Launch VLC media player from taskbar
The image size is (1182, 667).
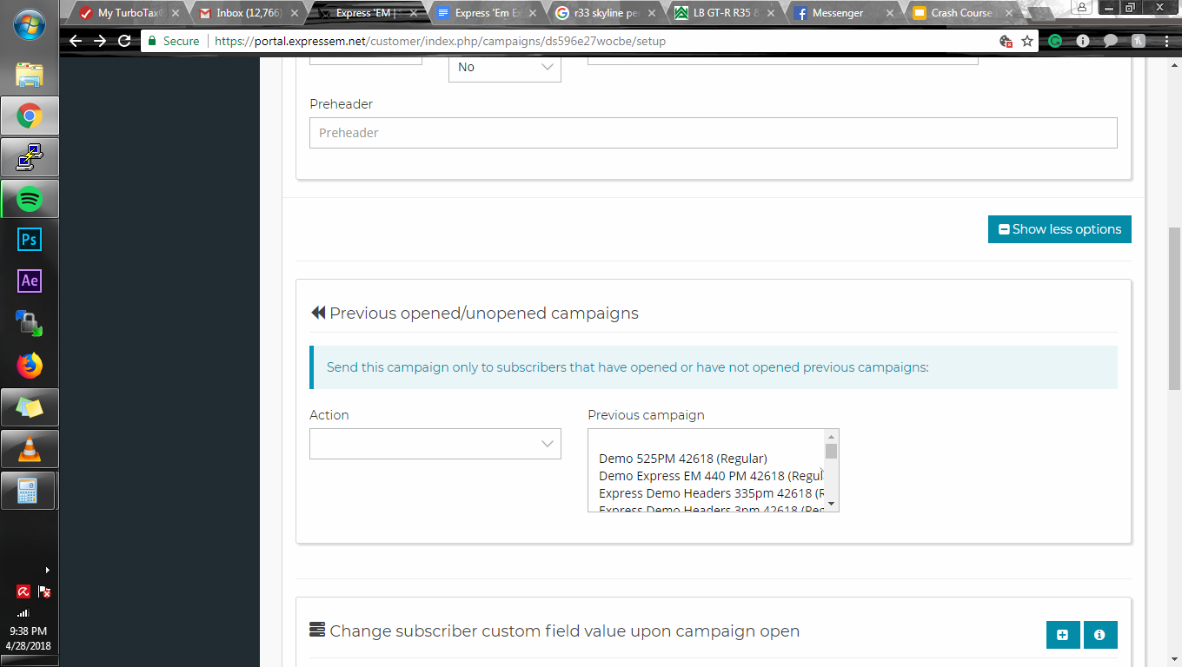[30, 449]
